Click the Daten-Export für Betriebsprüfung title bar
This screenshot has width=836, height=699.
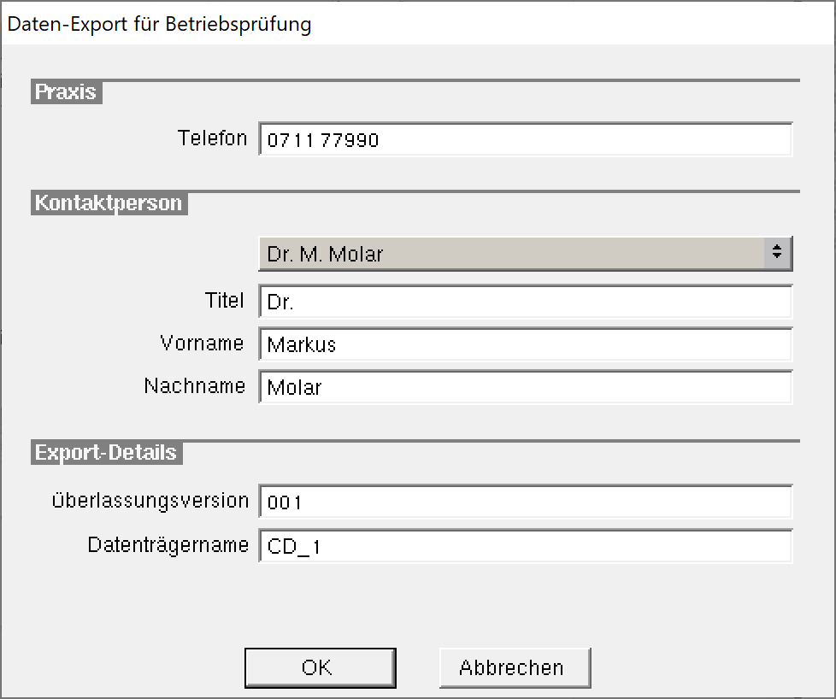[418, 24]
